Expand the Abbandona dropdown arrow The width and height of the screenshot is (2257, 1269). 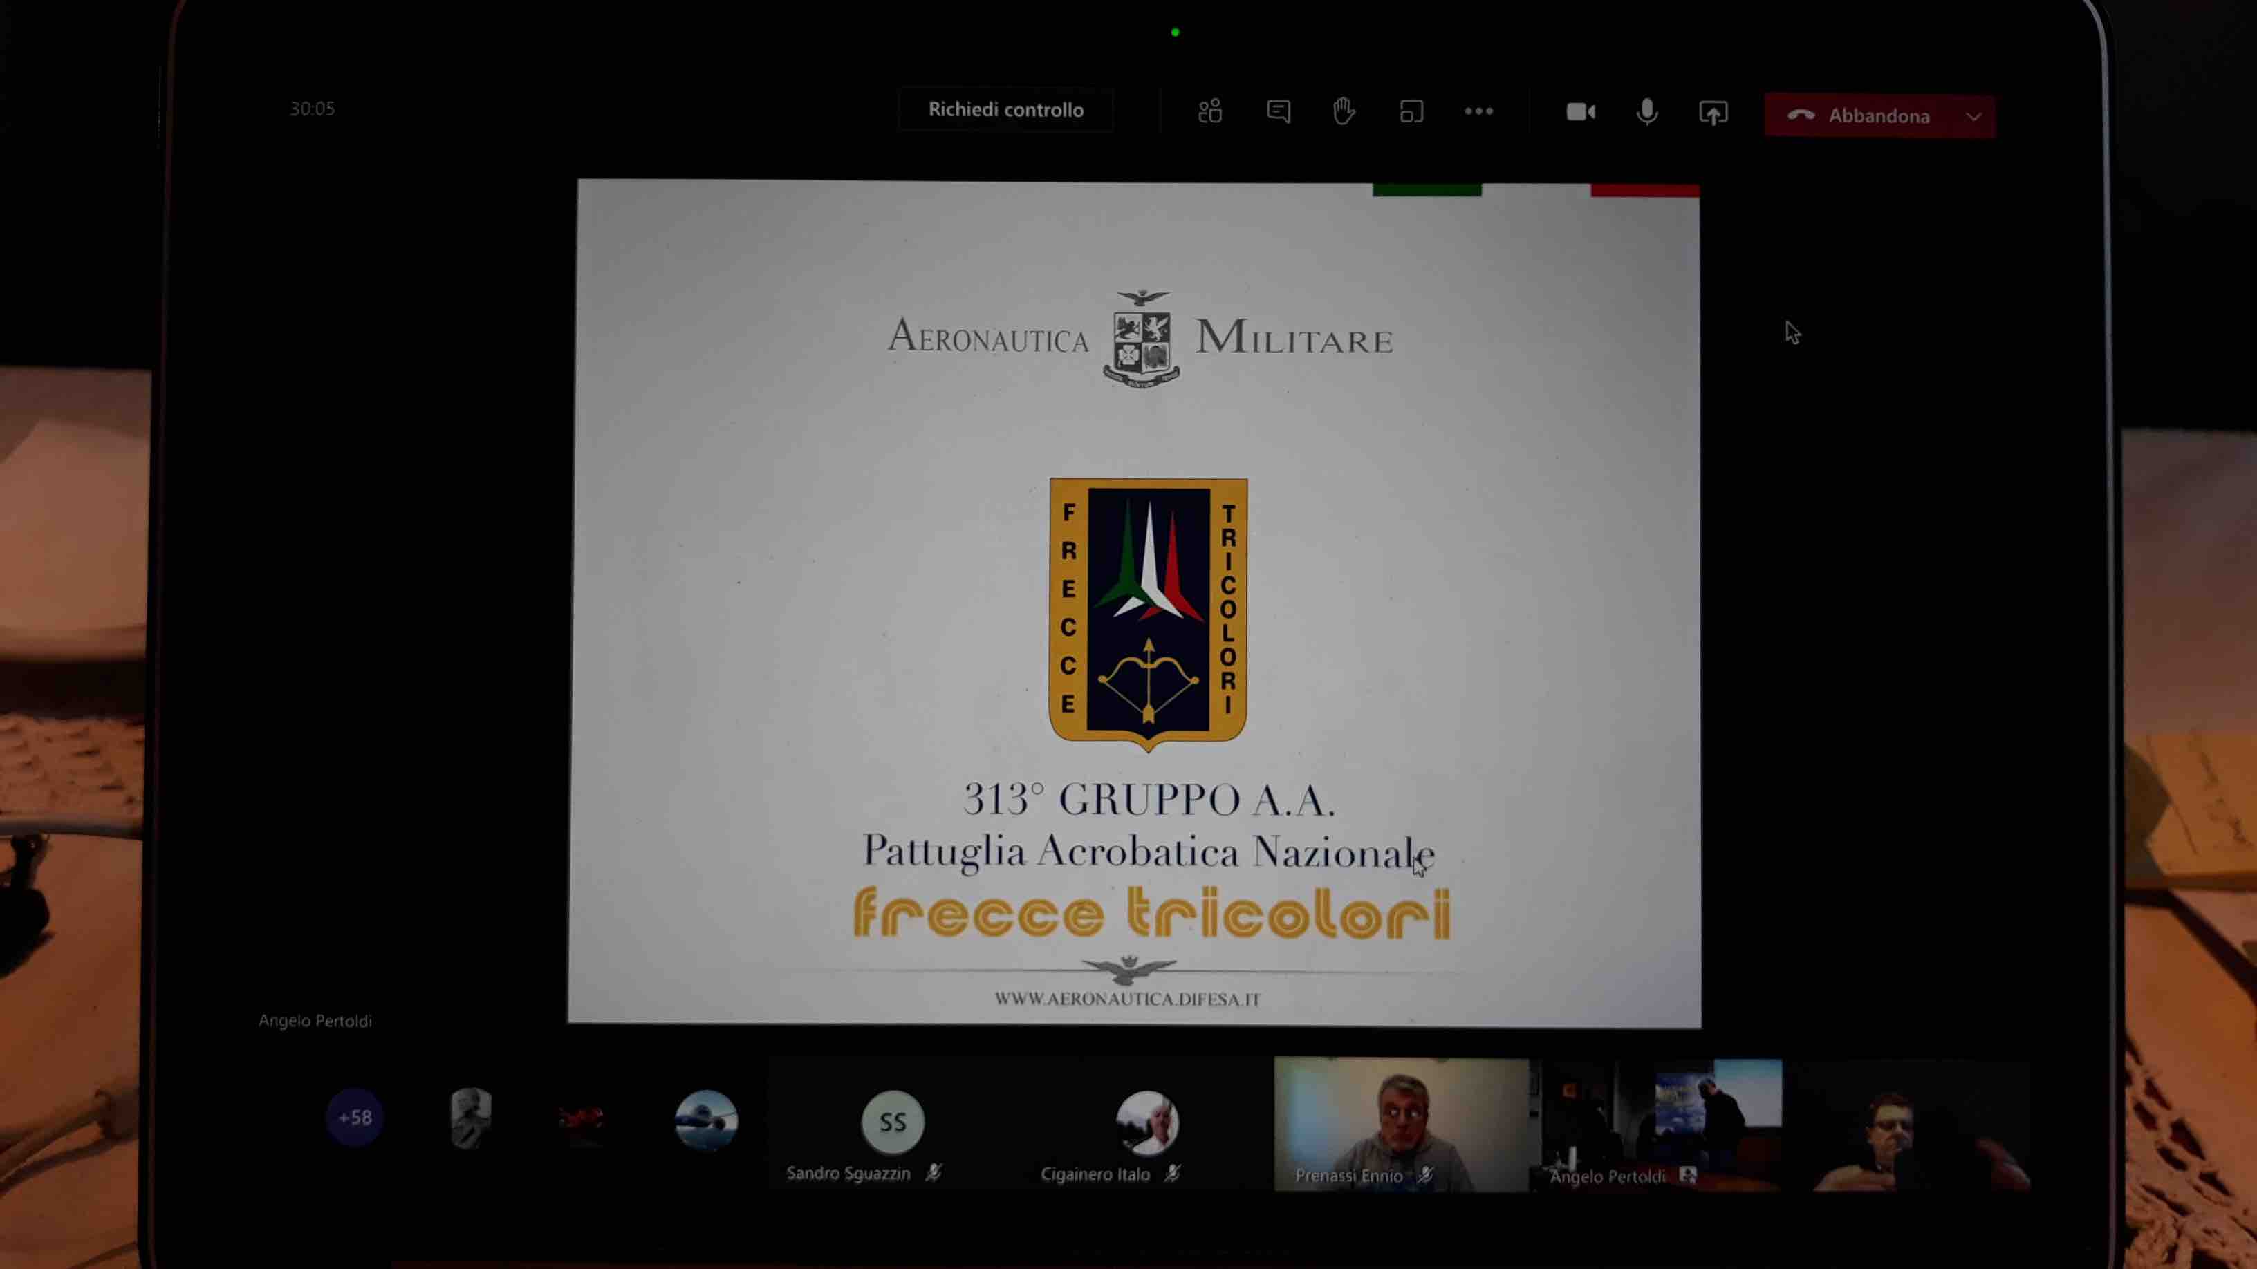(x=1974, y=117)
